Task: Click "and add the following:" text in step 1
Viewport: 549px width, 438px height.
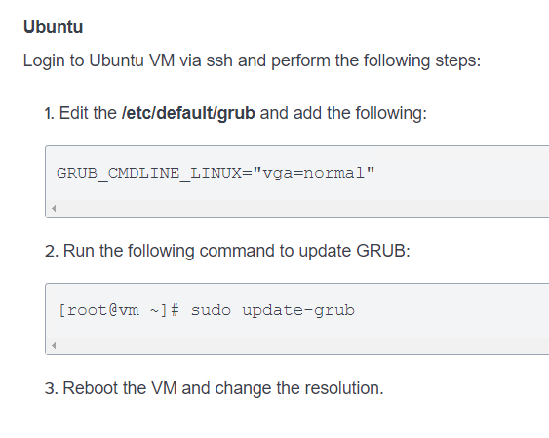Action: [343, 113]
